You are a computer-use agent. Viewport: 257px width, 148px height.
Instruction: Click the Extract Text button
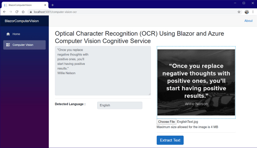point(170,140)
